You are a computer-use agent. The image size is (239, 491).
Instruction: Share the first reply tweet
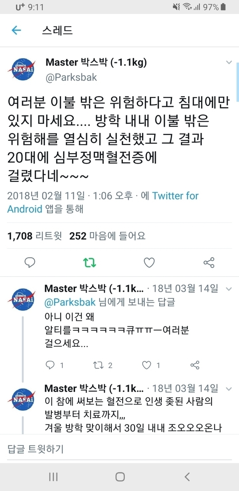tap(195, 365)
